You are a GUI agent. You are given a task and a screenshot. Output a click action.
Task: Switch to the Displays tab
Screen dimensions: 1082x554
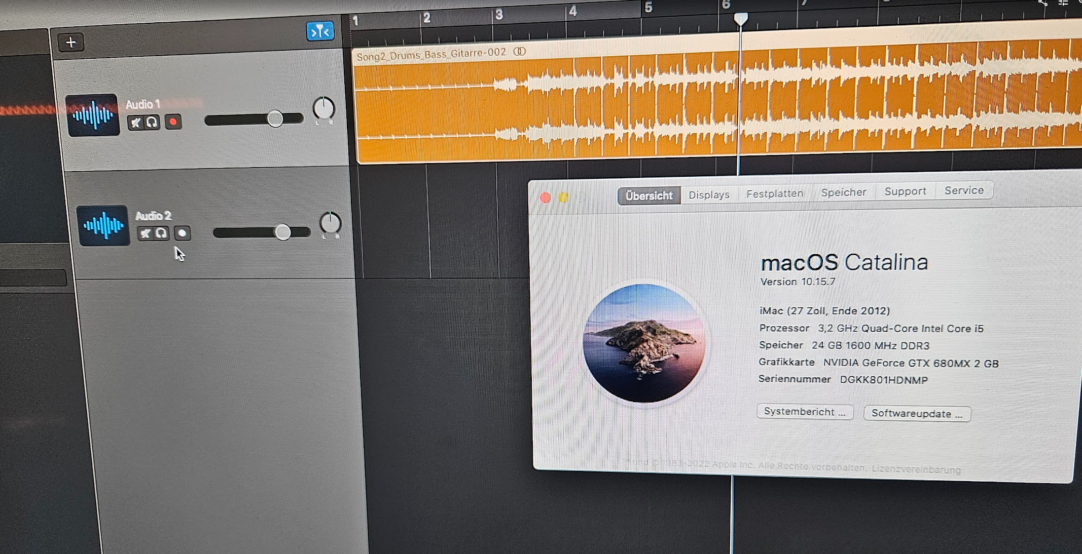709,194
